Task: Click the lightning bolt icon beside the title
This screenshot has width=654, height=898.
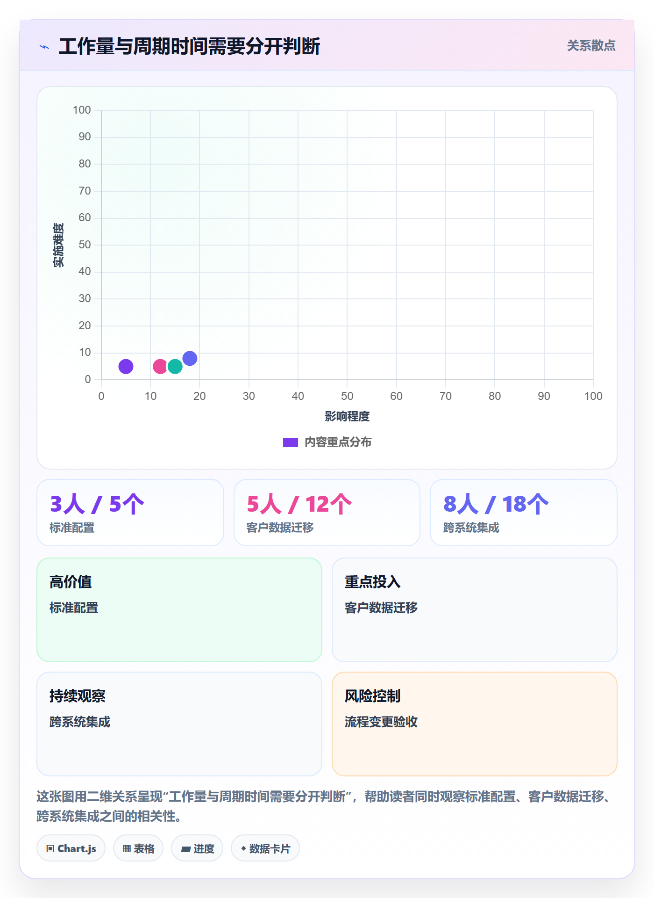Action: 44,47
